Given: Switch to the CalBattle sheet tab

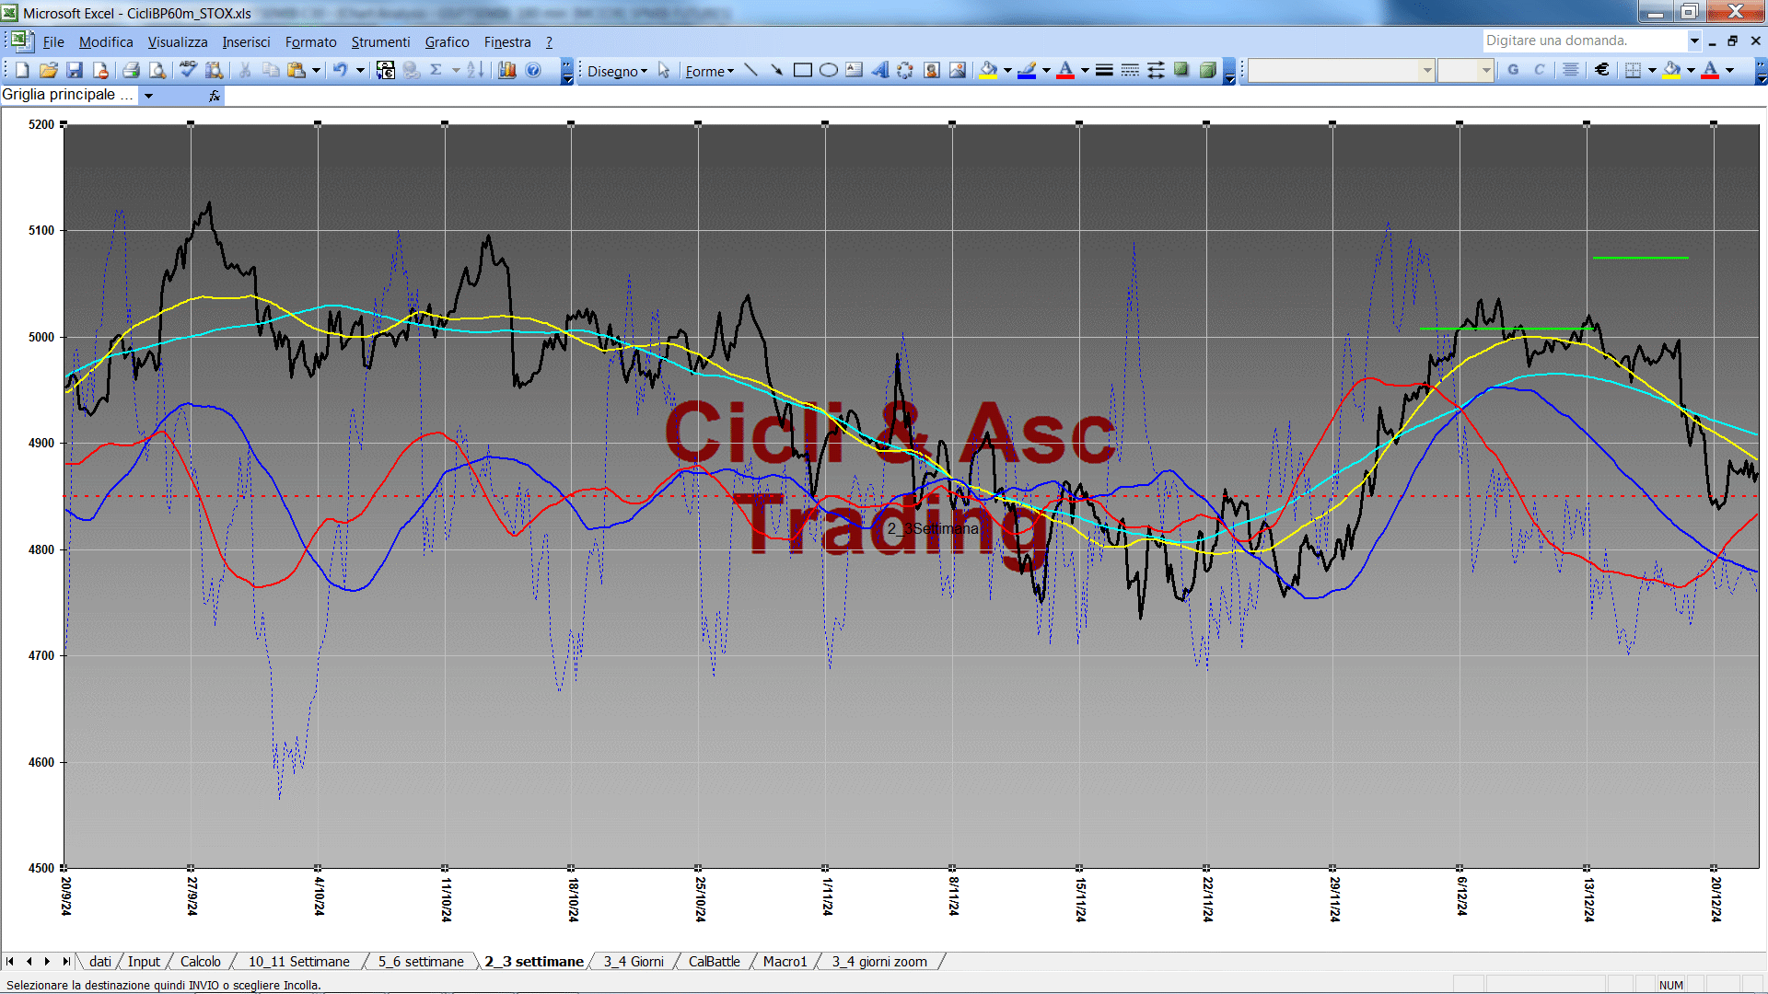Looking at the screenshot, I should click(714, 961).
